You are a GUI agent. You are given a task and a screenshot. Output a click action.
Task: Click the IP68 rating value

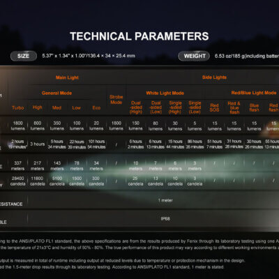click(165, 218)
